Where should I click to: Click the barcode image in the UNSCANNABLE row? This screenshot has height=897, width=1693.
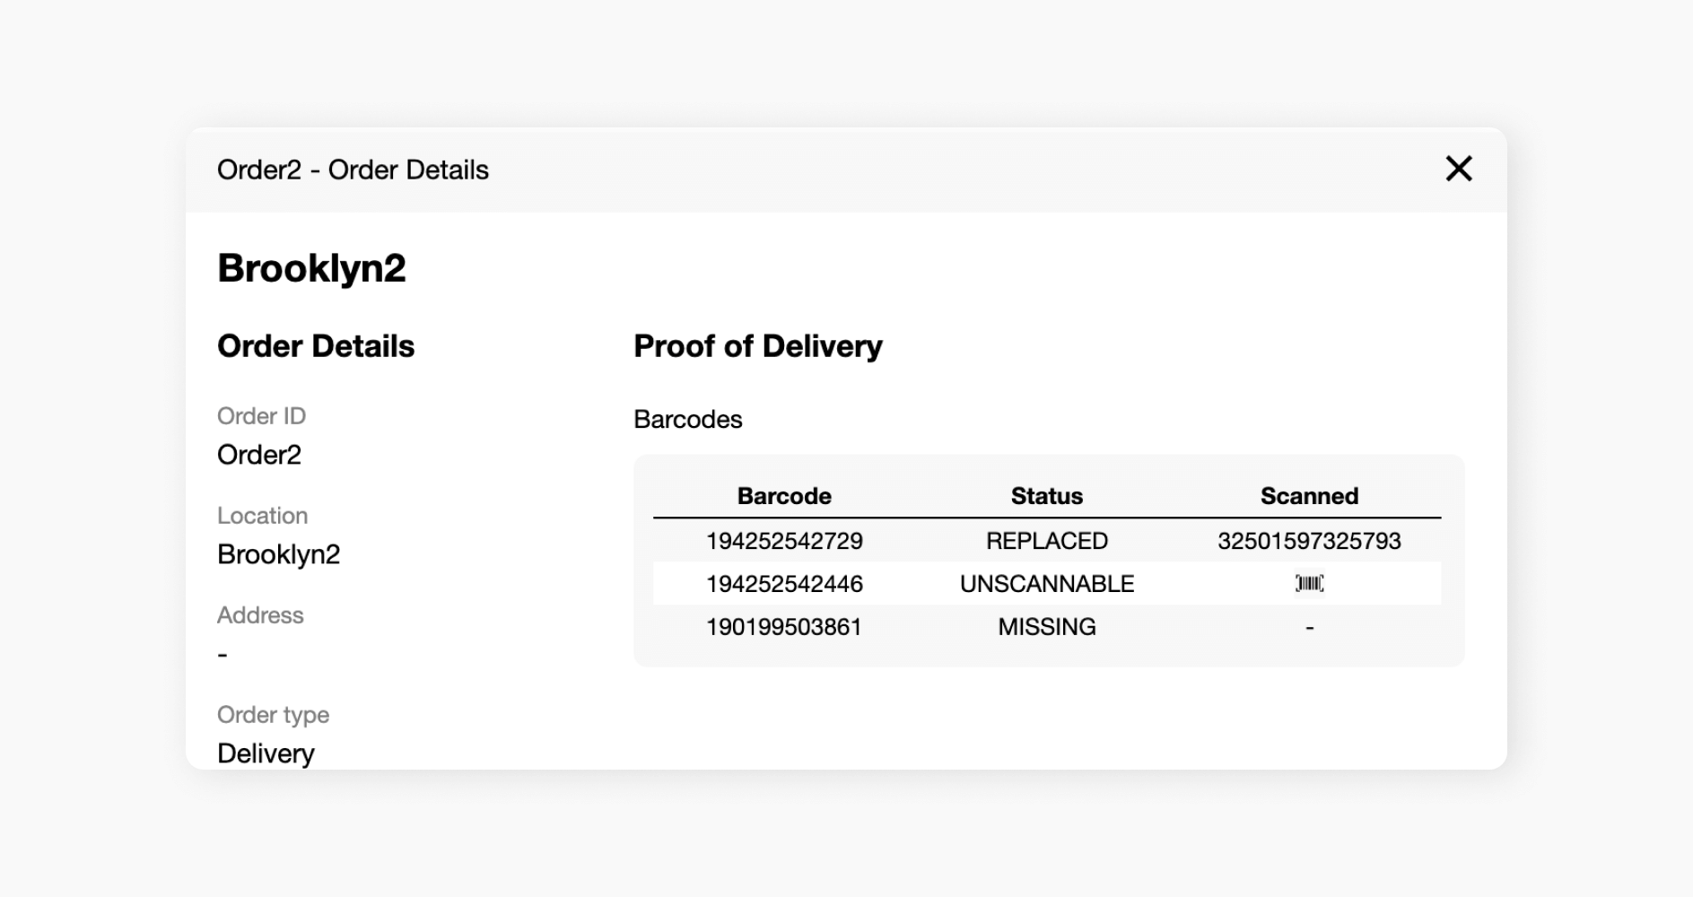pyautogui.click(x=1310, y=583)
